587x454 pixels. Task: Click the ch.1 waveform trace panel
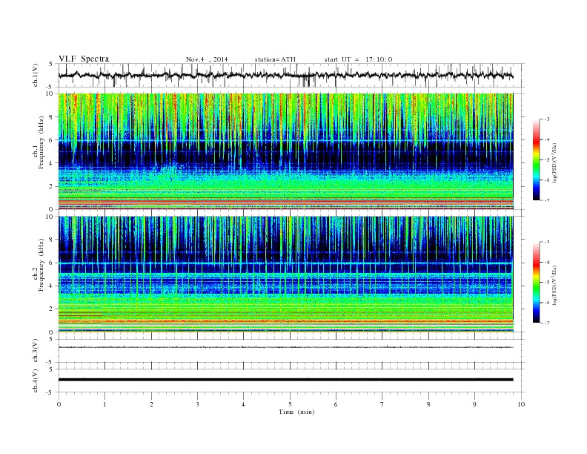pos(291,75)
